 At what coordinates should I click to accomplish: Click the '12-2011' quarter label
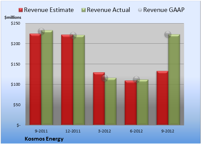(73, 131)
